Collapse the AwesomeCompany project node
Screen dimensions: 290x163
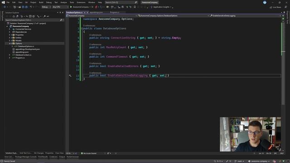(7, 26)
